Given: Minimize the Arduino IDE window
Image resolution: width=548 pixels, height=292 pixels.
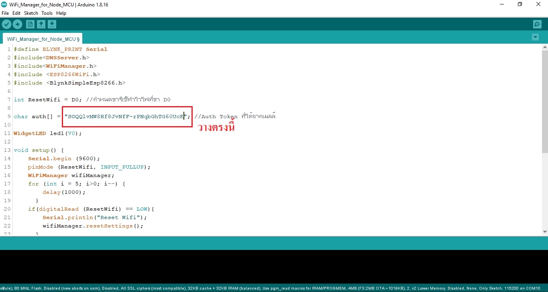Looking at the screenshot, I should click(501, 5).
